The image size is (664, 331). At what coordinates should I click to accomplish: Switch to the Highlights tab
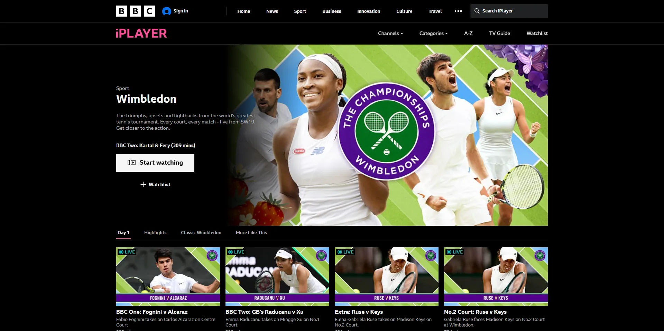[155, 232]
